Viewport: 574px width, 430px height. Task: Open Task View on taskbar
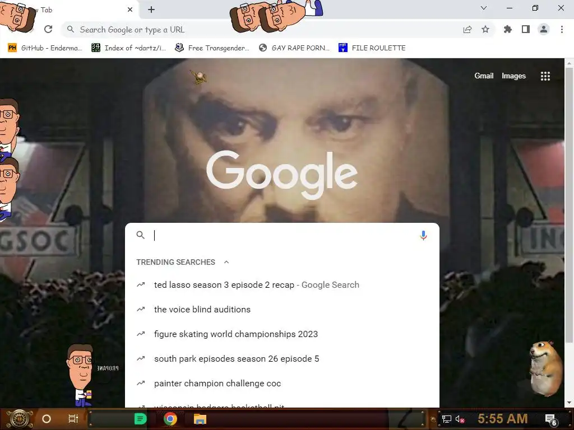(x=73, y=419)
